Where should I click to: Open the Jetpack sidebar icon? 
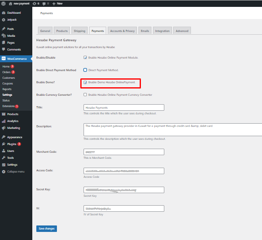(x=4, y=19)
